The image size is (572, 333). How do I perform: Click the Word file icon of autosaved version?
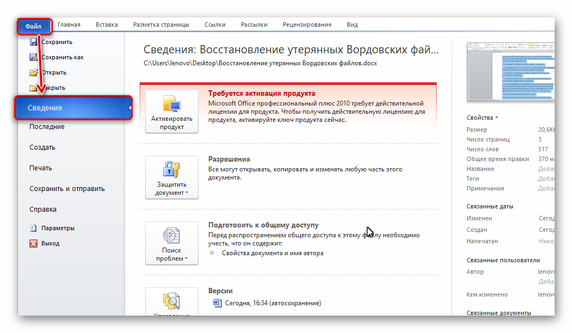(x=217, y=303)
